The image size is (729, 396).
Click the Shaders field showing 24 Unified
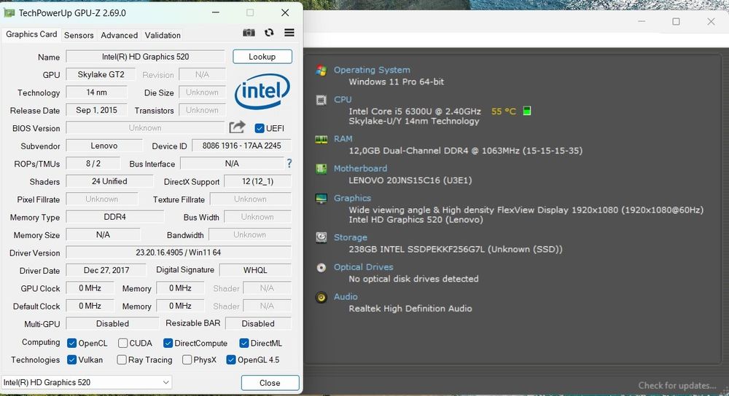(x=110, y=181)
